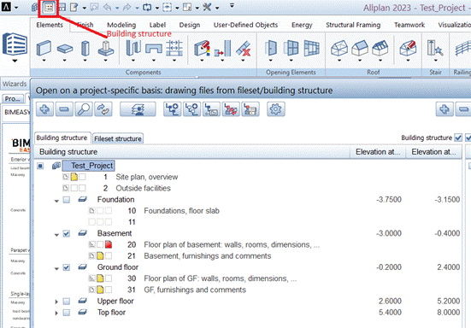The width and height of the screenshot is (471, 328).
Task: Click Expand all entries plus button in dialog
Action: click(x=44, y=109)
